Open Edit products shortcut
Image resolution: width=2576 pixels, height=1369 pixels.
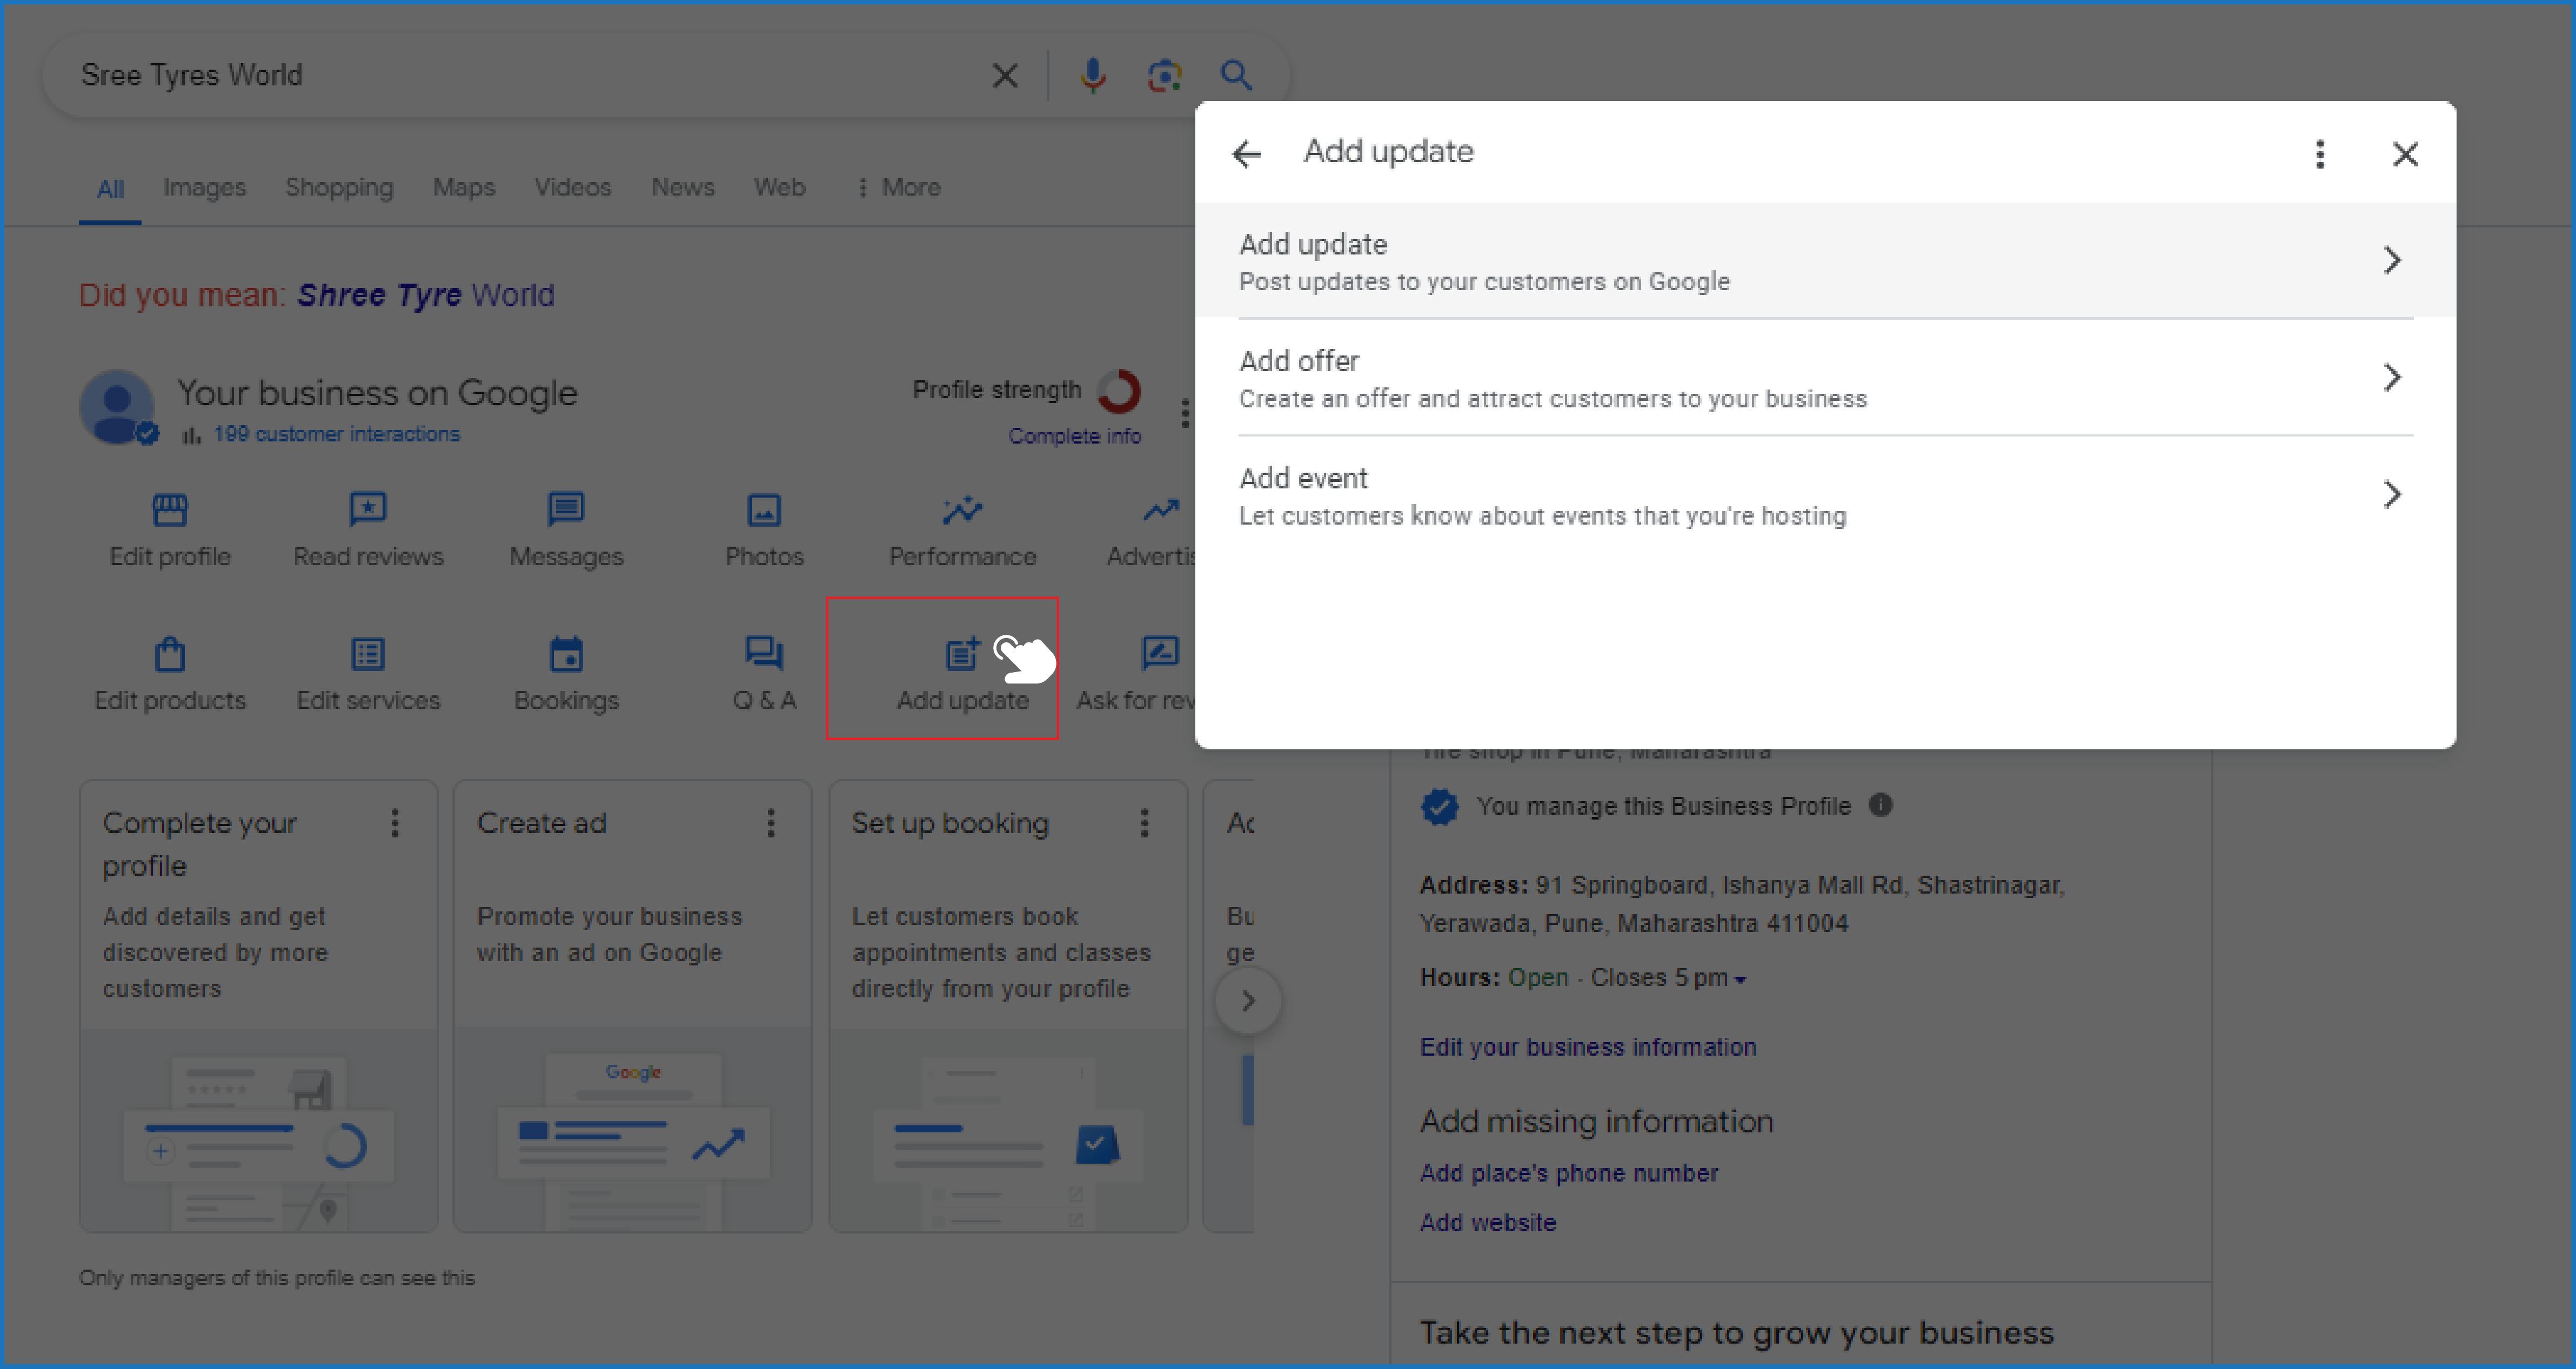[x=170, y=675]
